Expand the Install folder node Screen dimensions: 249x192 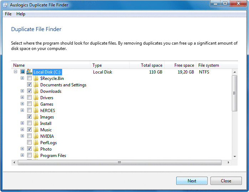(22, 123)
